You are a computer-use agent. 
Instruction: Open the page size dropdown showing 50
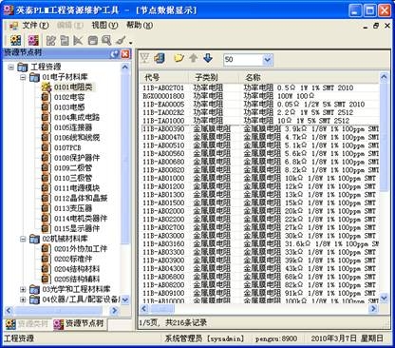coord(268,60)
